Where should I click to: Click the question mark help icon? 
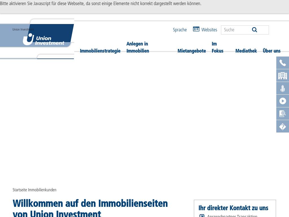pos(283,126)
